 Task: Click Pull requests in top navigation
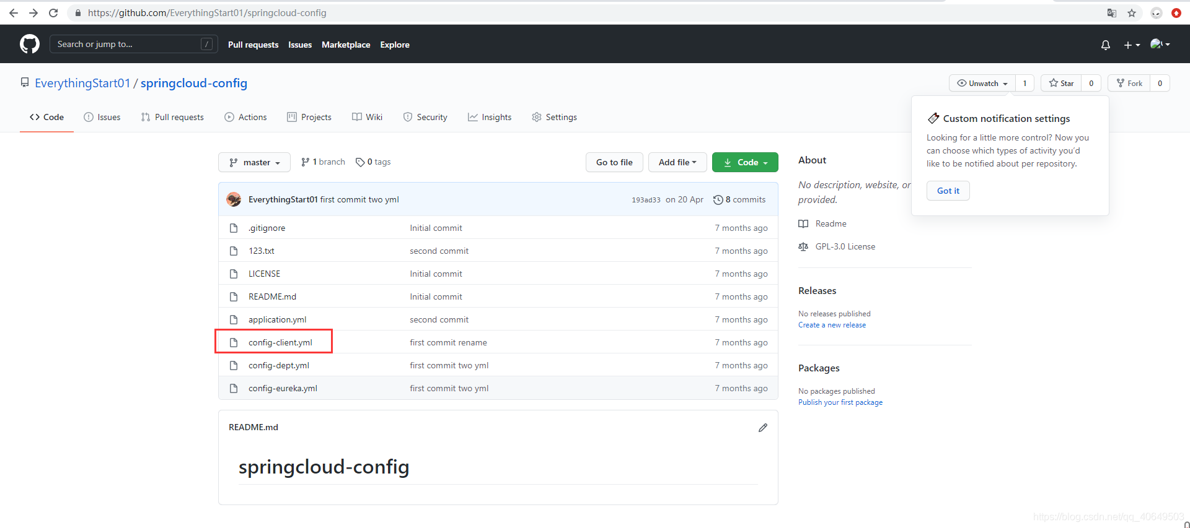[x=253, y=45]
